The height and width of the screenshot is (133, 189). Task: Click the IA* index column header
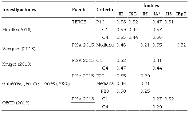[x=157, y=14]
